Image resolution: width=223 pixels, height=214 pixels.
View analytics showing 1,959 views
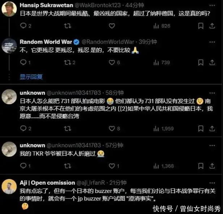point(163,129)
